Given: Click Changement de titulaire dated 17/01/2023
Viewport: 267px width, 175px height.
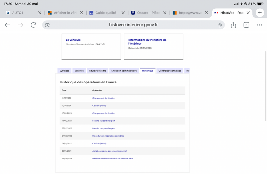Looking at the screenshot, I should 103,113.
